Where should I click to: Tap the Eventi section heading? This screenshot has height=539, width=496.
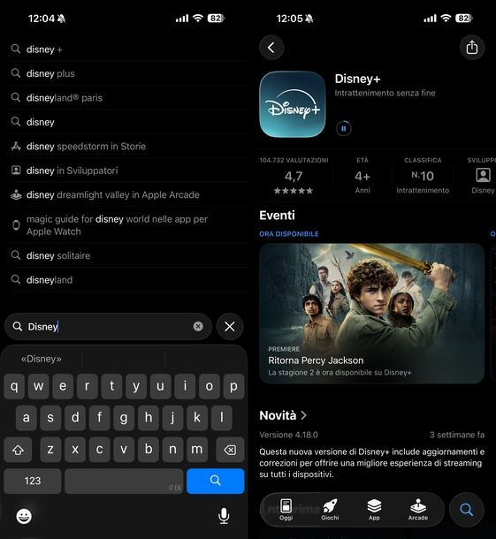(x=278, y=216)
